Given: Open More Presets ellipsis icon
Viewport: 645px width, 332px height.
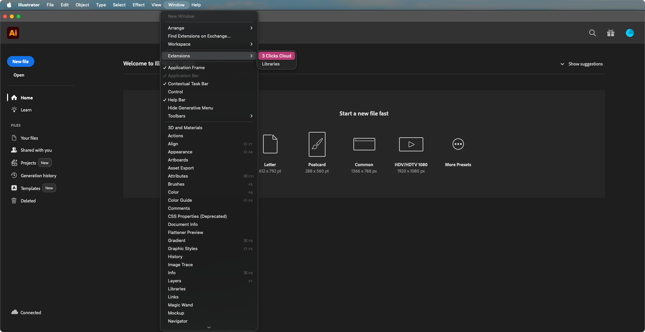Looking at the screenshot, I should (458, 144).
